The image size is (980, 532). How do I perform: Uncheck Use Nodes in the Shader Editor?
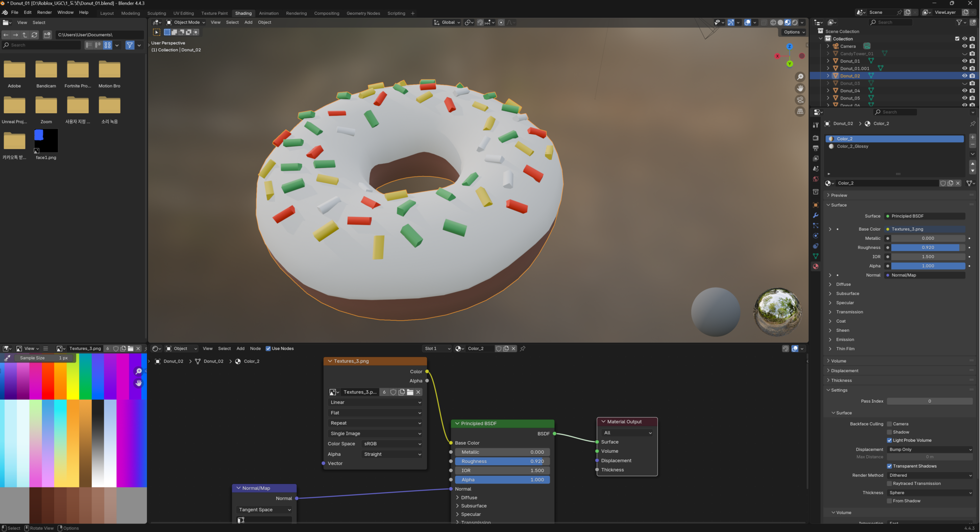pos(269,349)
